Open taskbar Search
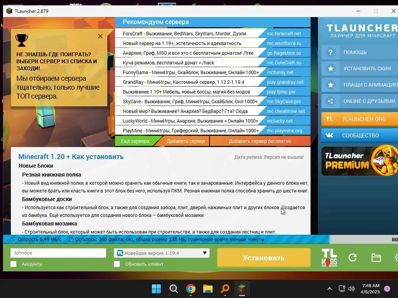The image size is (398, 298). coord(174,289)
